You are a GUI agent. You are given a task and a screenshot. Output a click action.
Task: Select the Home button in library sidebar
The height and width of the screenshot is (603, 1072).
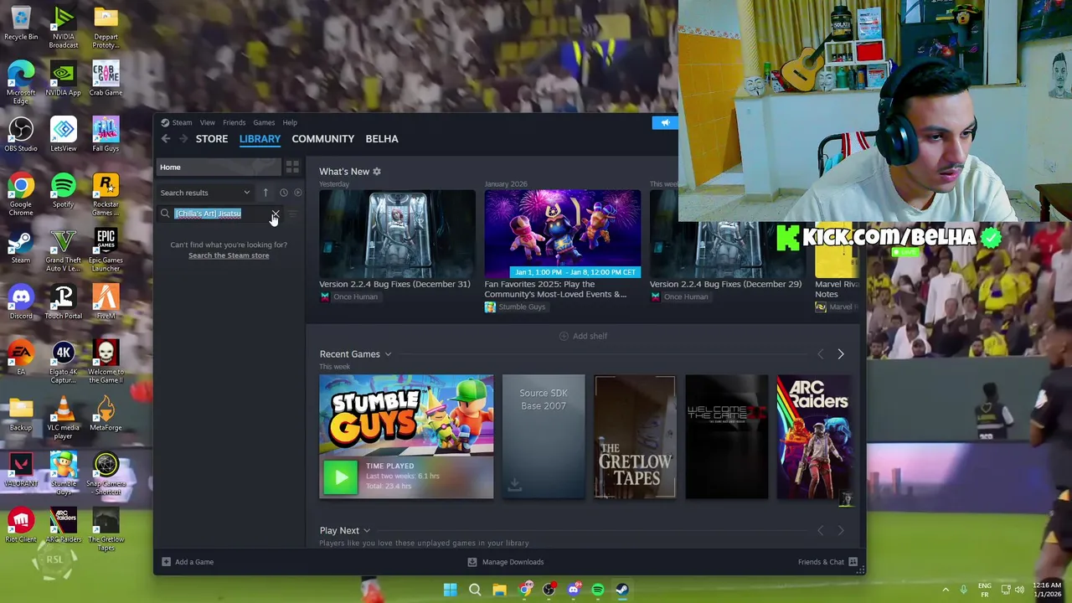coord(219,167)
